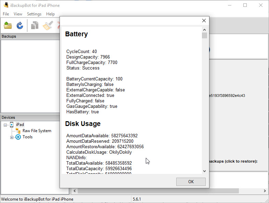
Task: Collapse the iPad tree node
Action: (x=5, y=125)
